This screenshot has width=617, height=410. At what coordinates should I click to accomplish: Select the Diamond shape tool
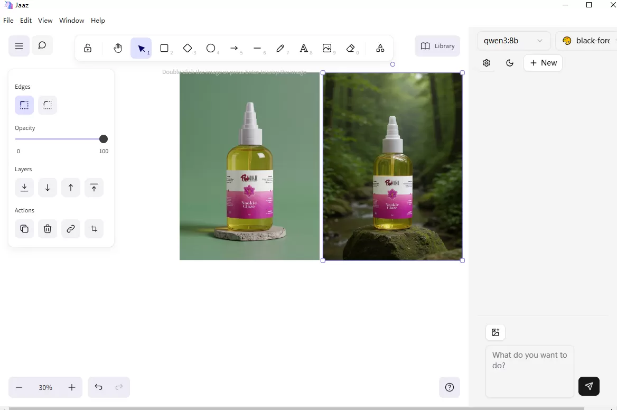(188, 49)
